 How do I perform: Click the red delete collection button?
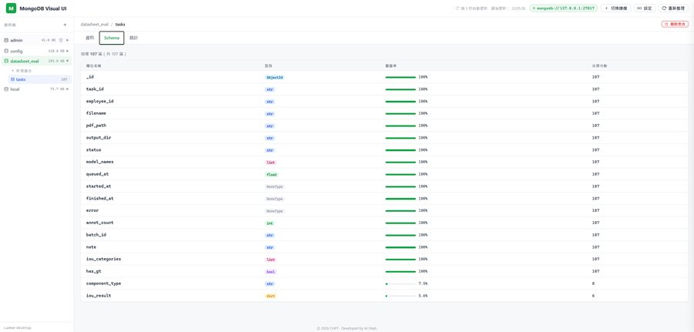point(675,25)
